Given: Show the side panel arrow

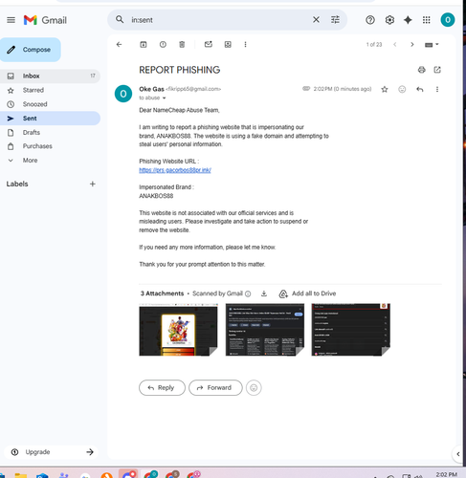Looking at the screenshot, I should click(x=458, y=454).
